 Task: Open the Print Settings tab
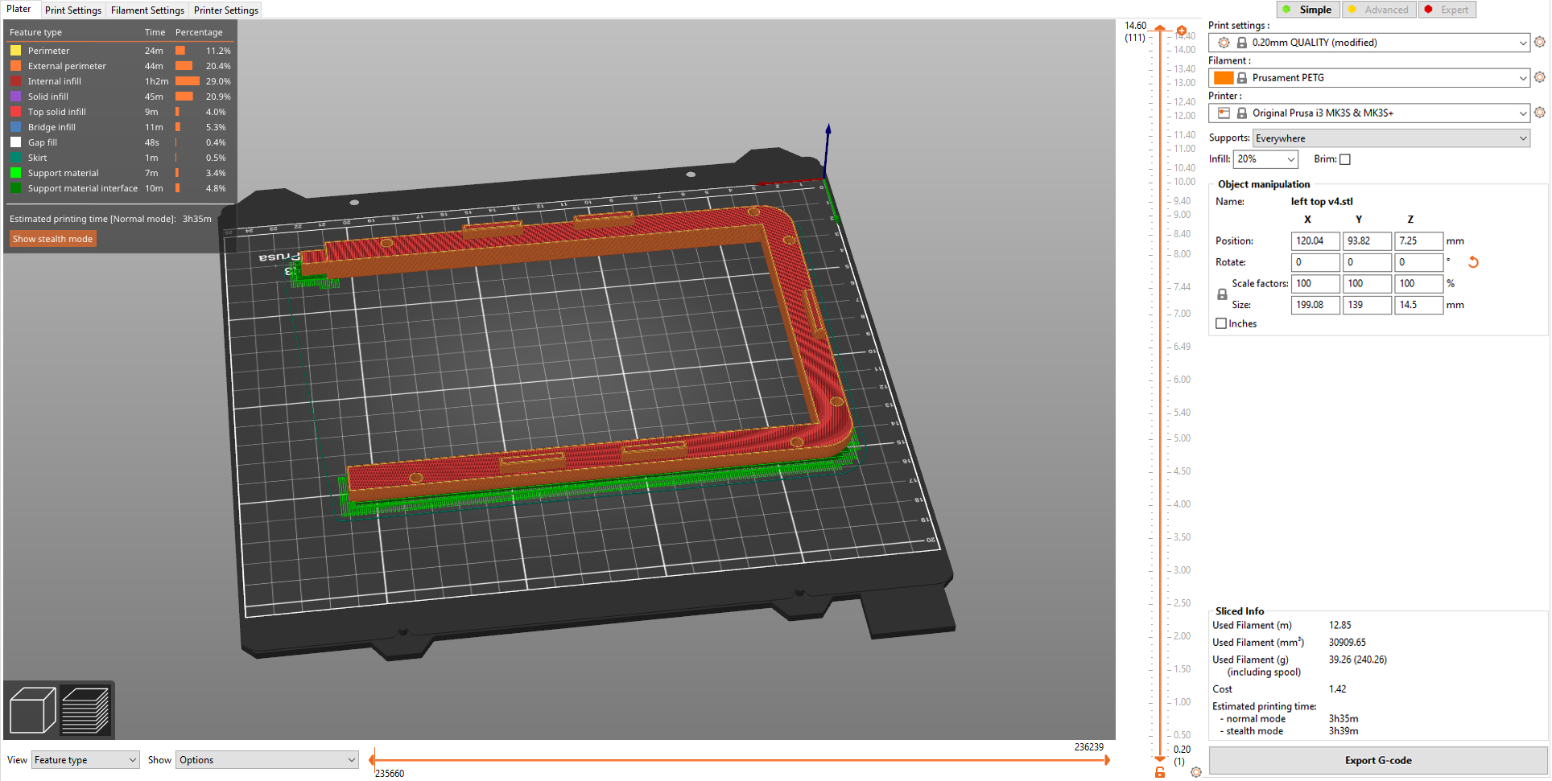click(72, 10)
